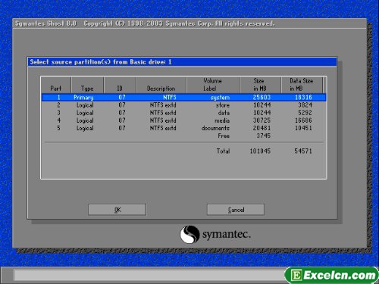Image resolution: width=379 pixels, height=284 pixels.
Task: Click the total data size 54571
Action: pos(303,151)
